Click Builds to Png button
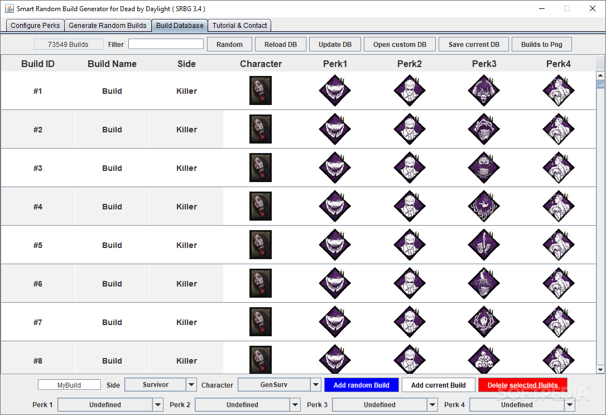The width and height of the screenshot is (606, 415). 541,45
